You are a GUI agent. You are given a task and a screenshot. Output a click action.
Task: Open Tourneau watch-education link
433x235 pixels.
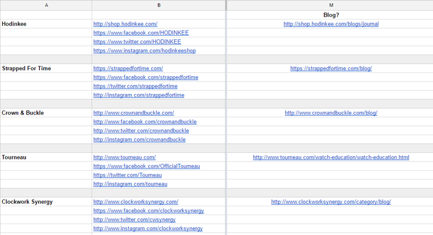[331, 157]
